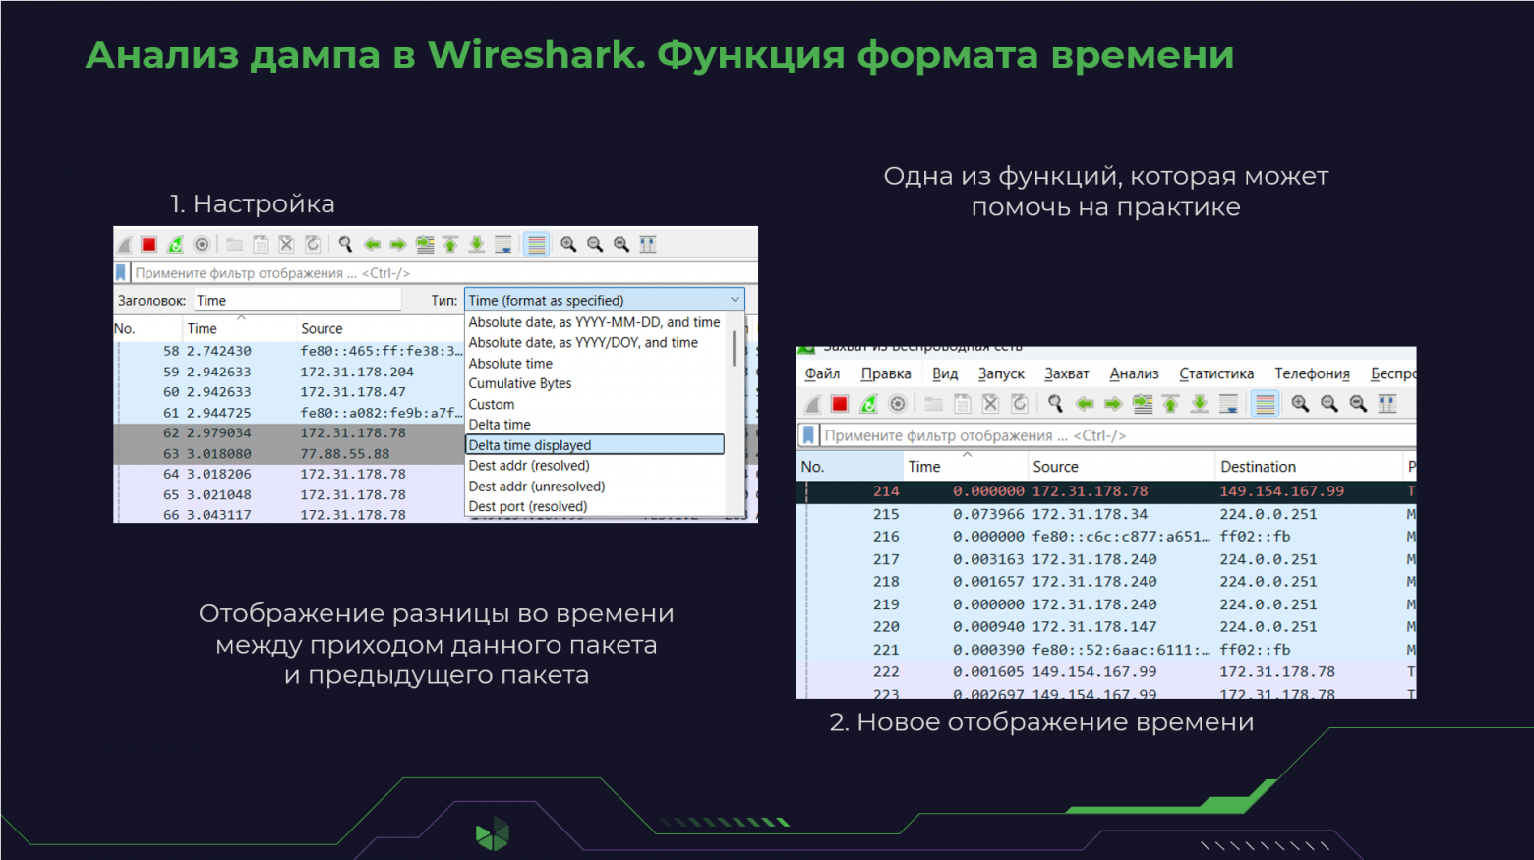Open the Правка menu

tap(886, 373)
